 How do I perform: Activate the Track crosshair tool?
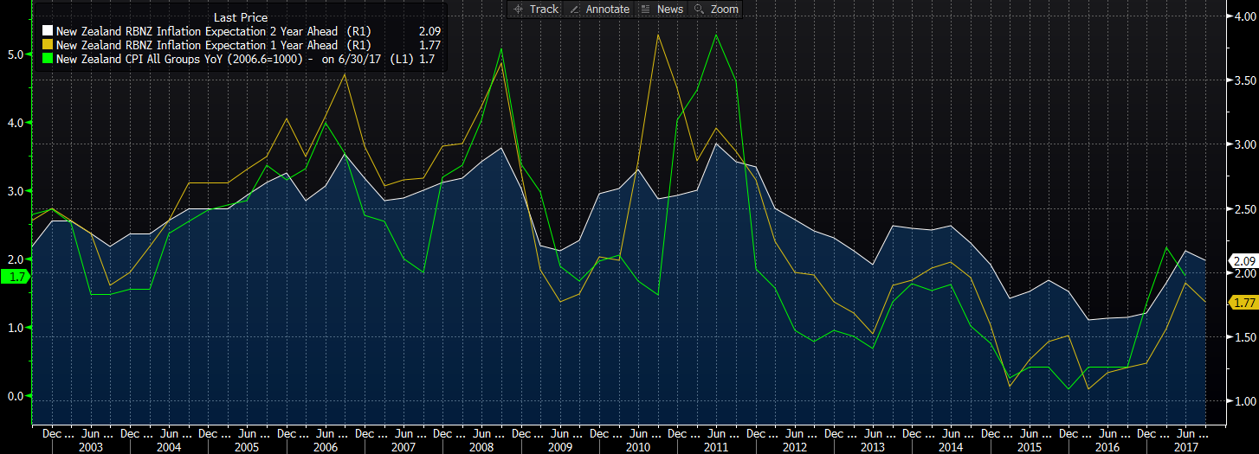(x=536, y=10)
